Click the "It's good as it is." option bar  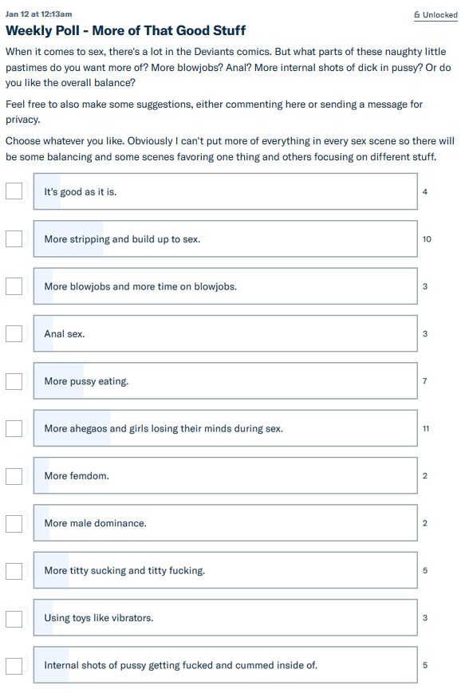(x=226, y=191)
